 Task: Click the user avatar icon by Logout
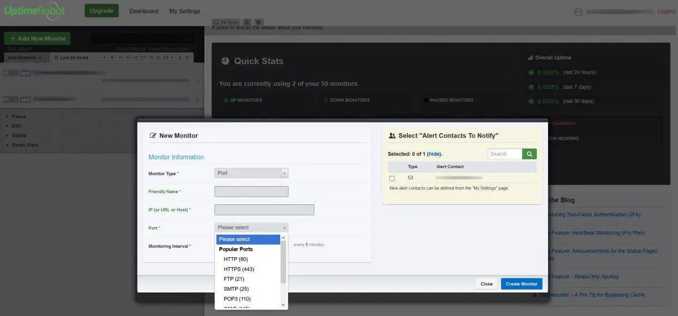point(577,12)
